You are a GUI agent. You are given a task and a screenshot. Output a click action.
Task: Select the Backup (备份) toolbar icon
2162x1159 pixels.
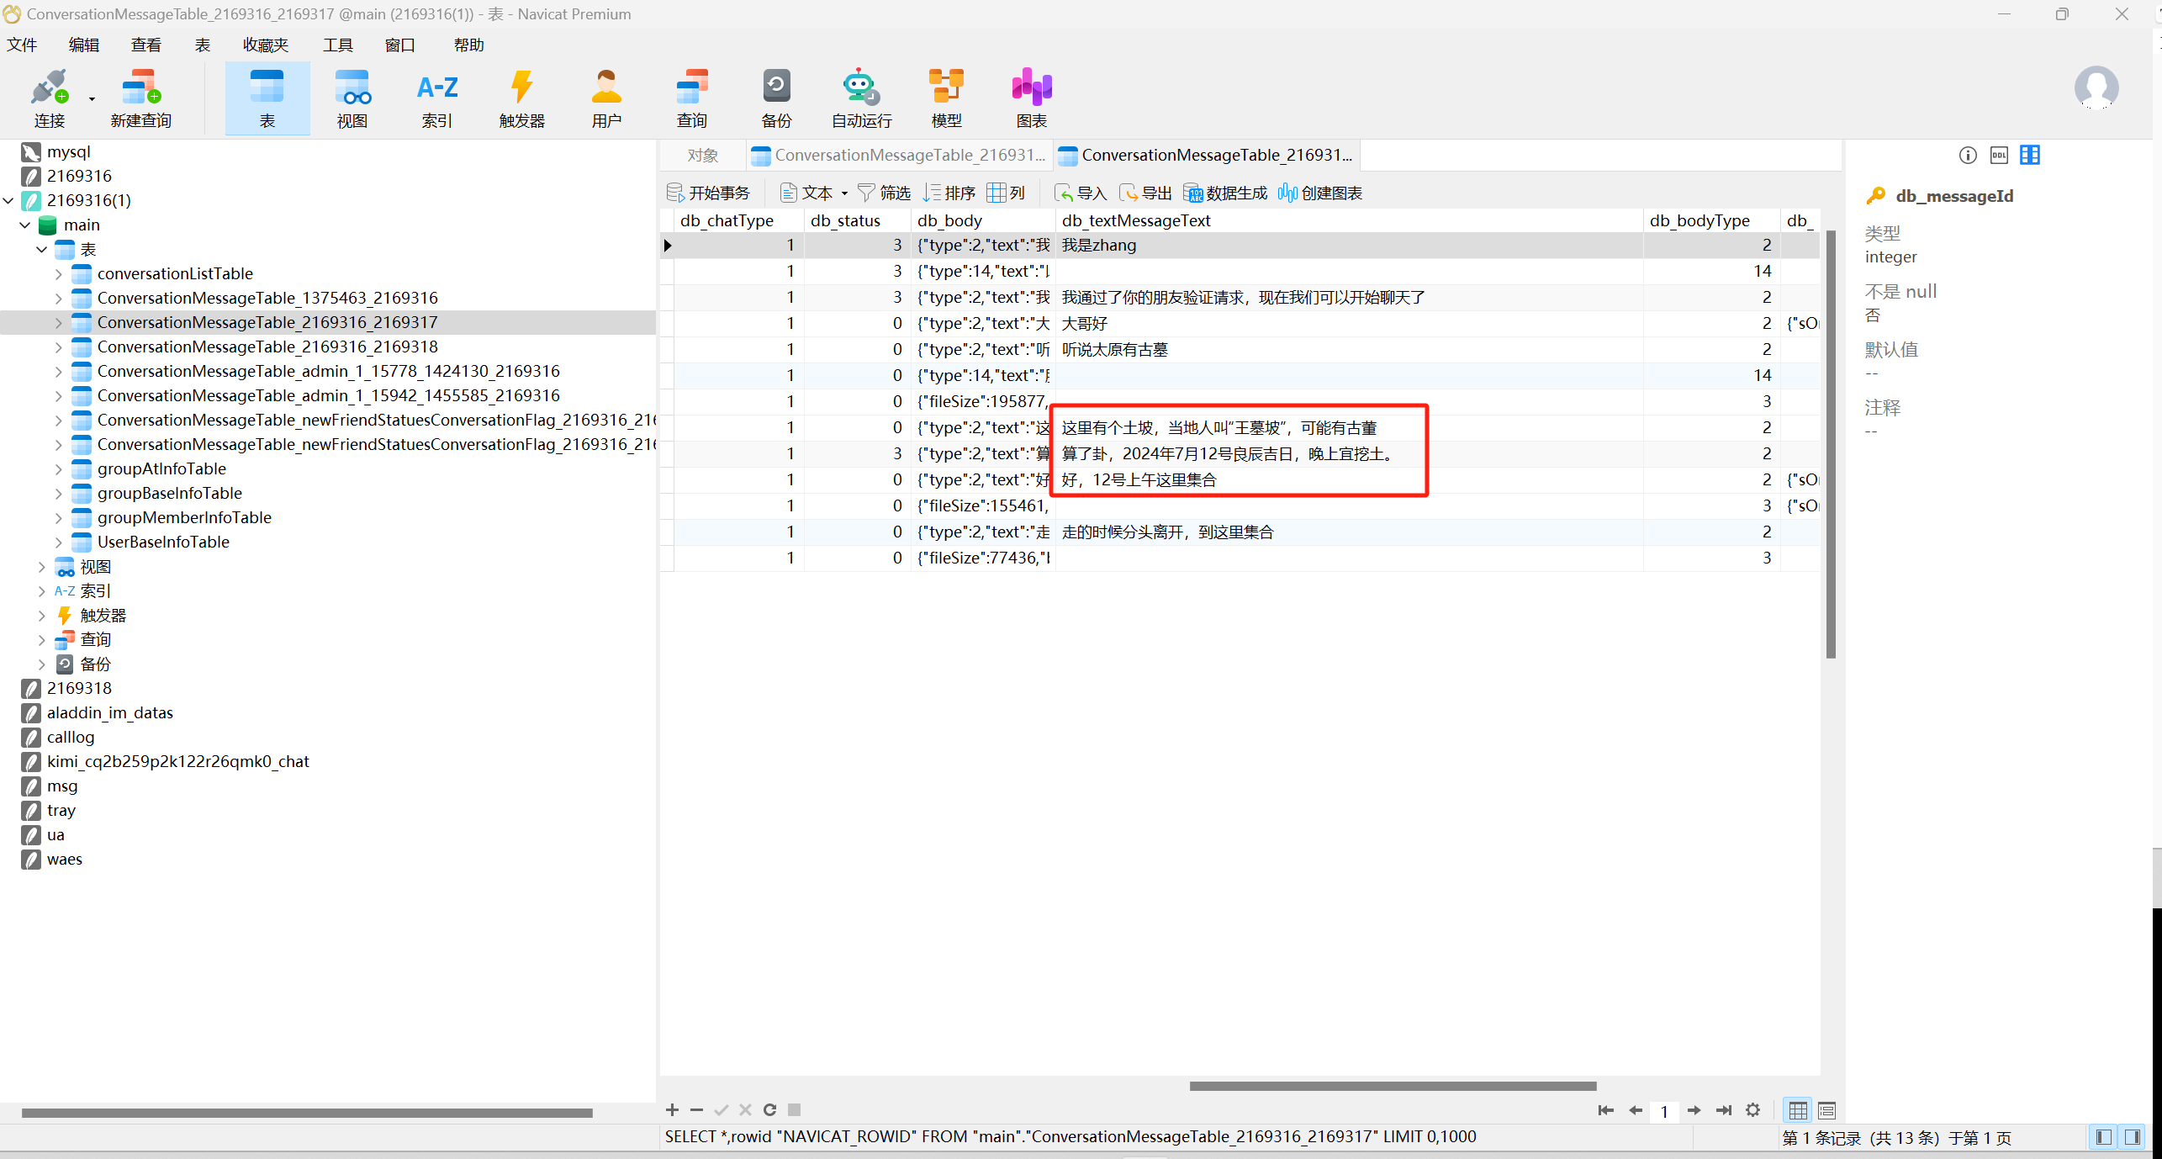point(776,98)
